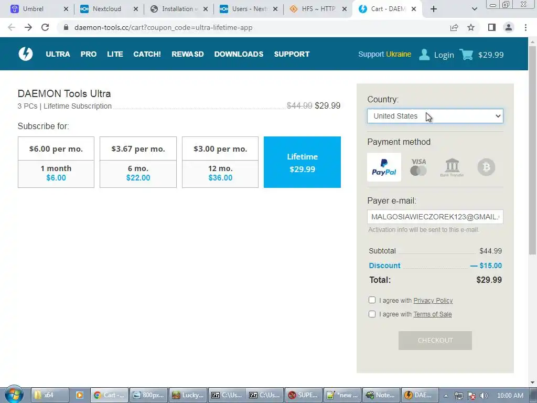Open Chrome profile avatar
Viewport: 537px width, 403px height.
point(509,27)
